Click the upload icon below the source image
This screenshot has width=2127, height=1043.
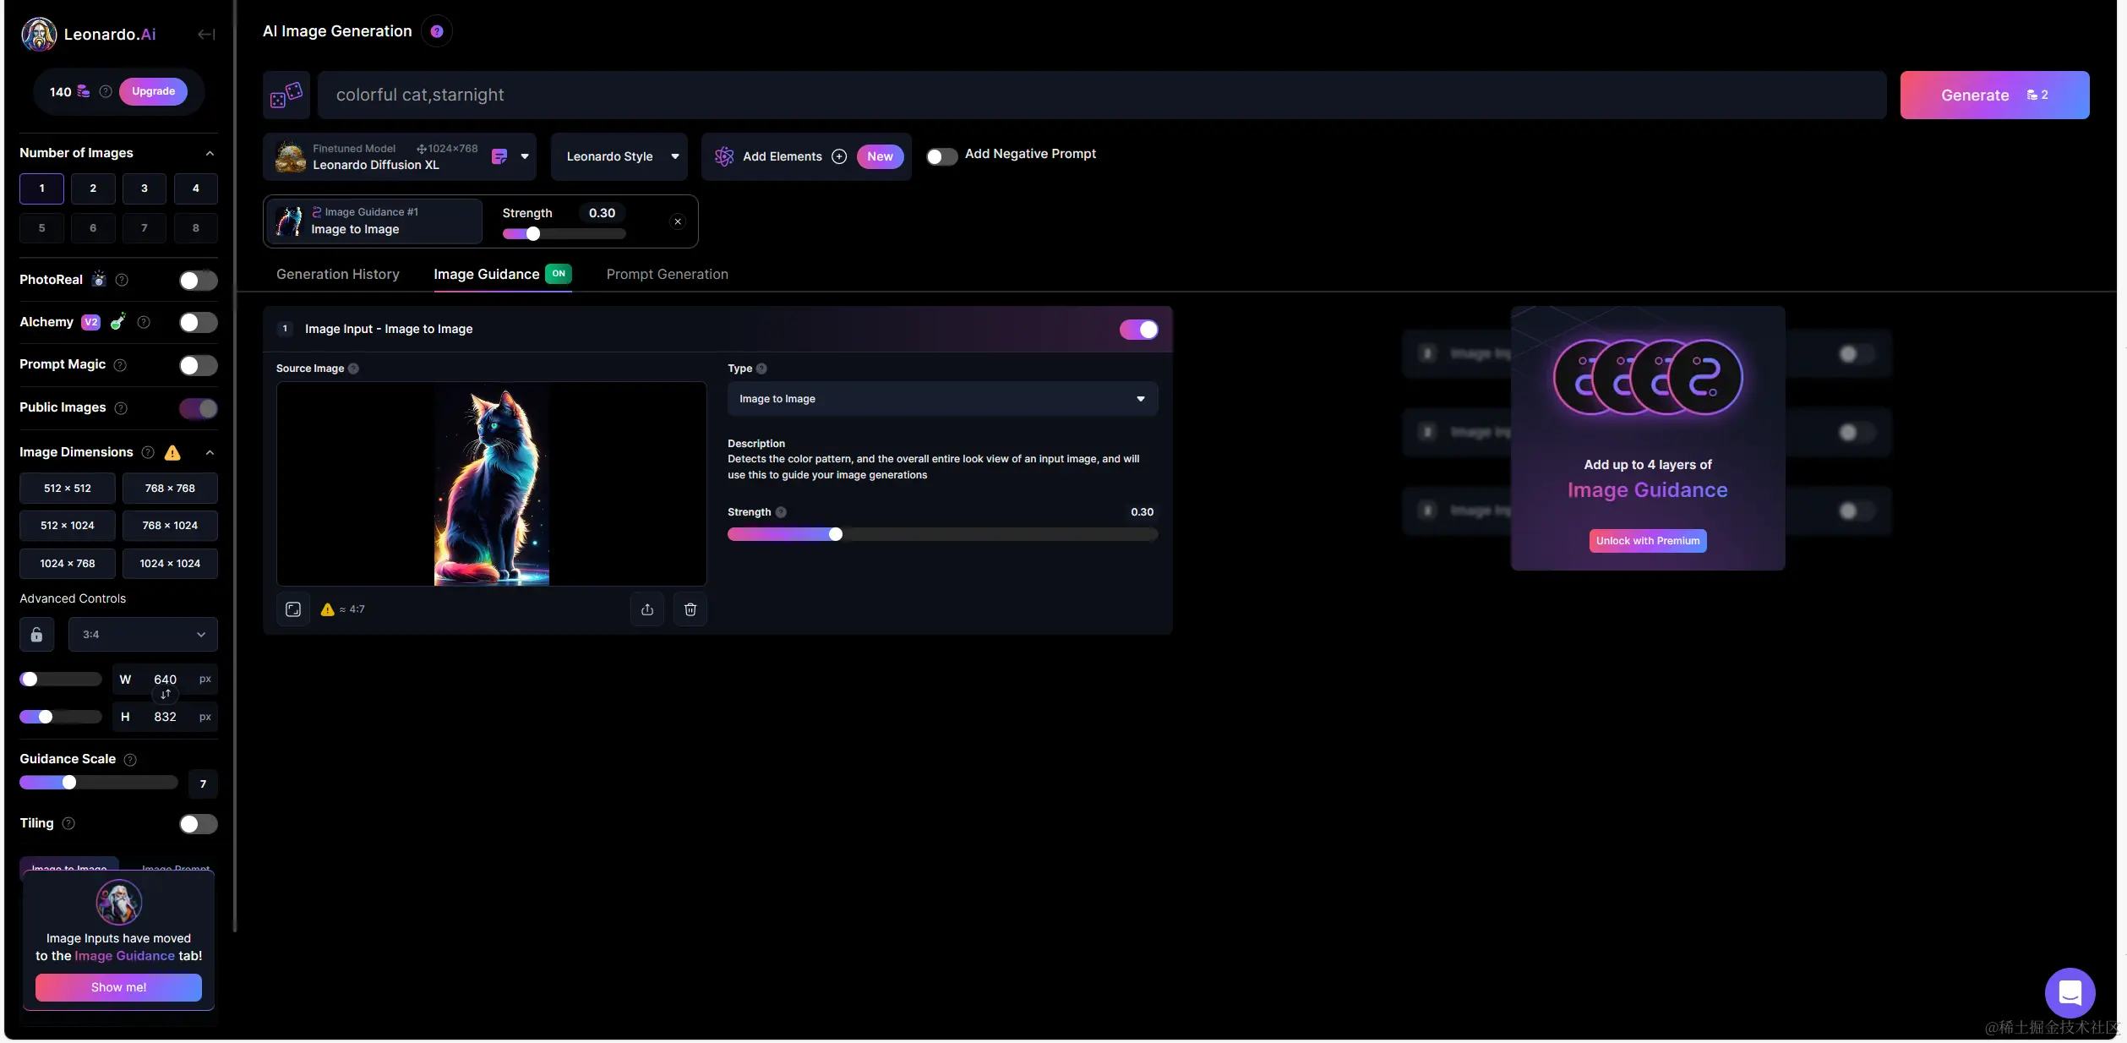pos(647,609)
